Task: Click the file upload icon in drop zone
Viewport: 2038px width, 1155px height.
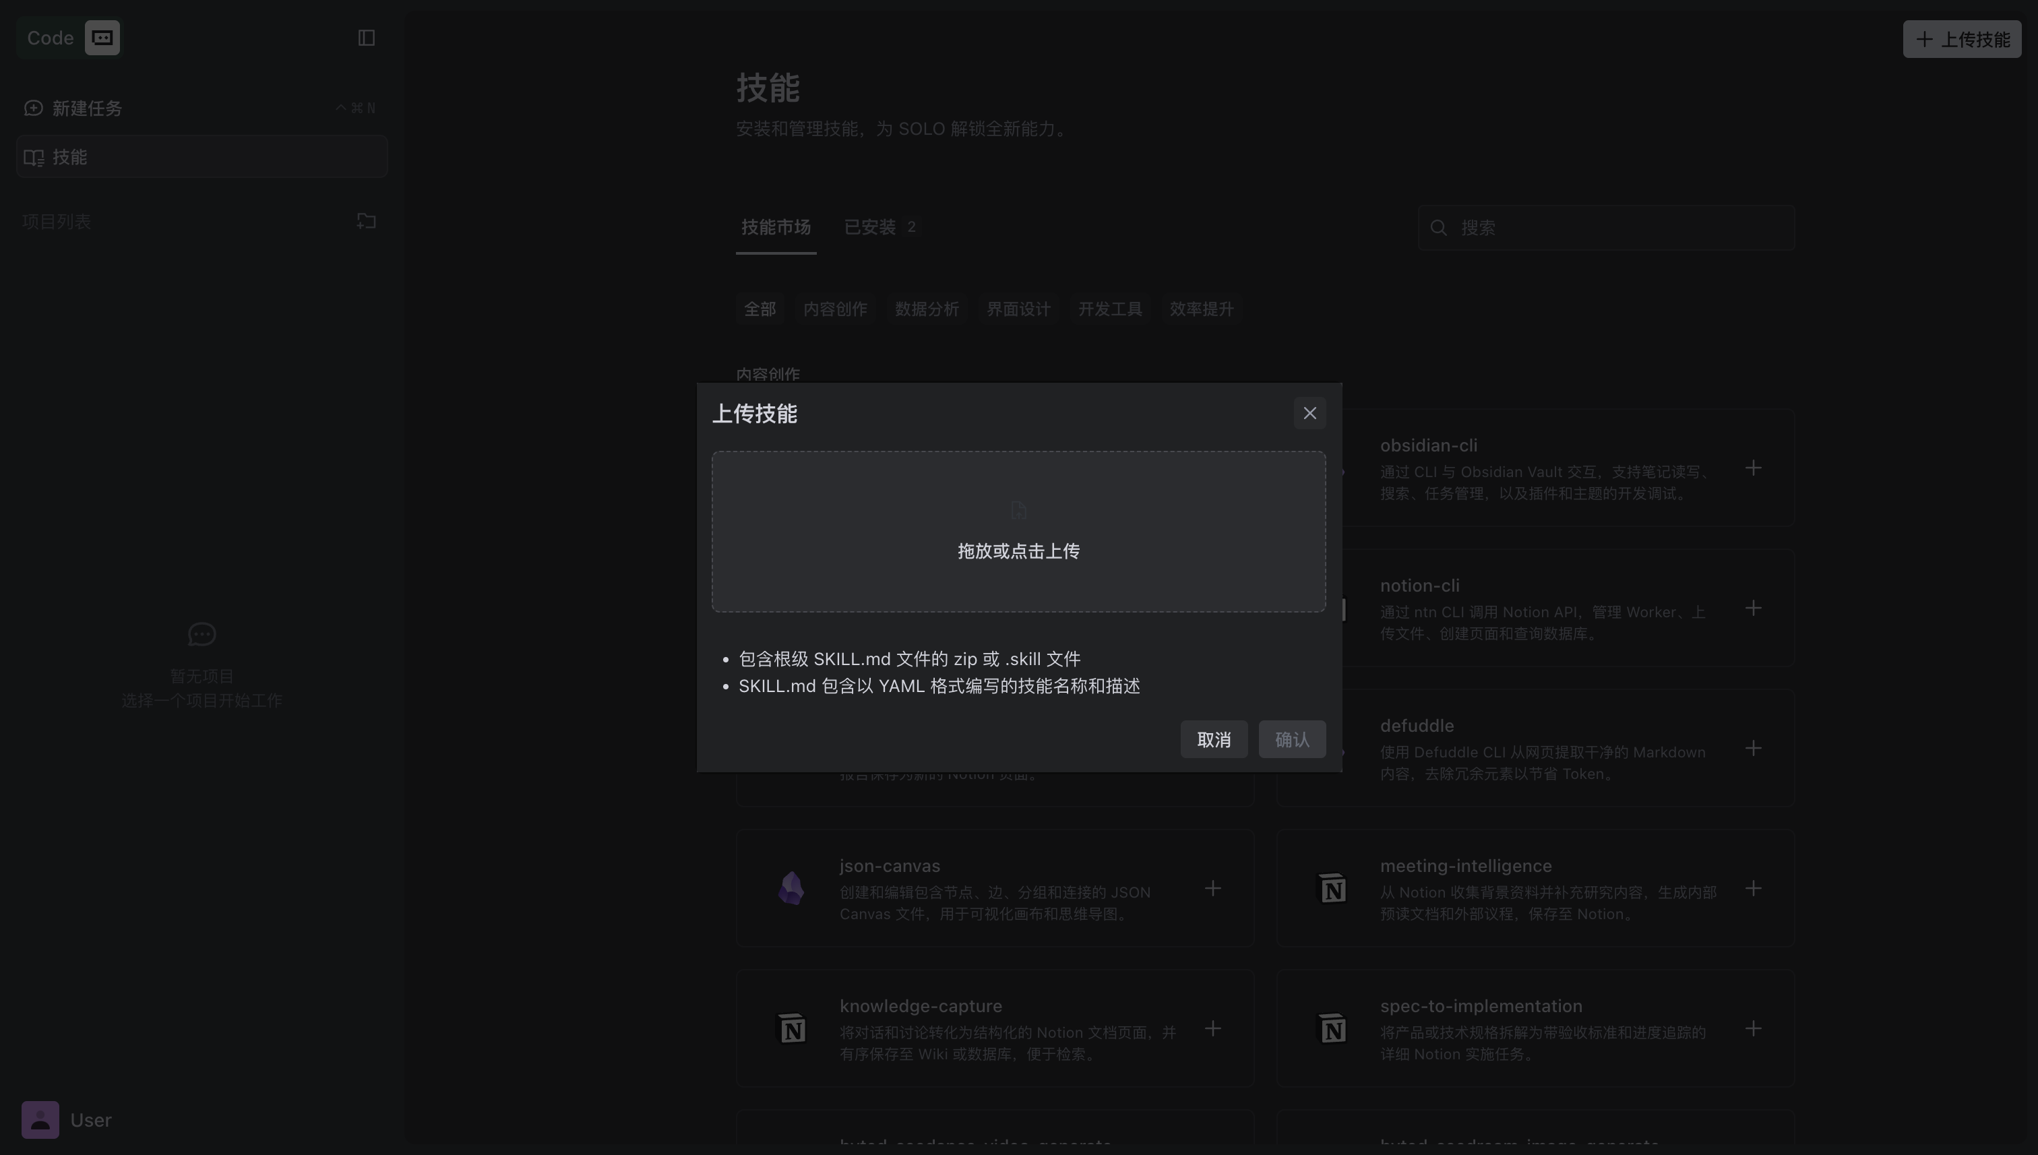Action: [x=1018, y=510]
